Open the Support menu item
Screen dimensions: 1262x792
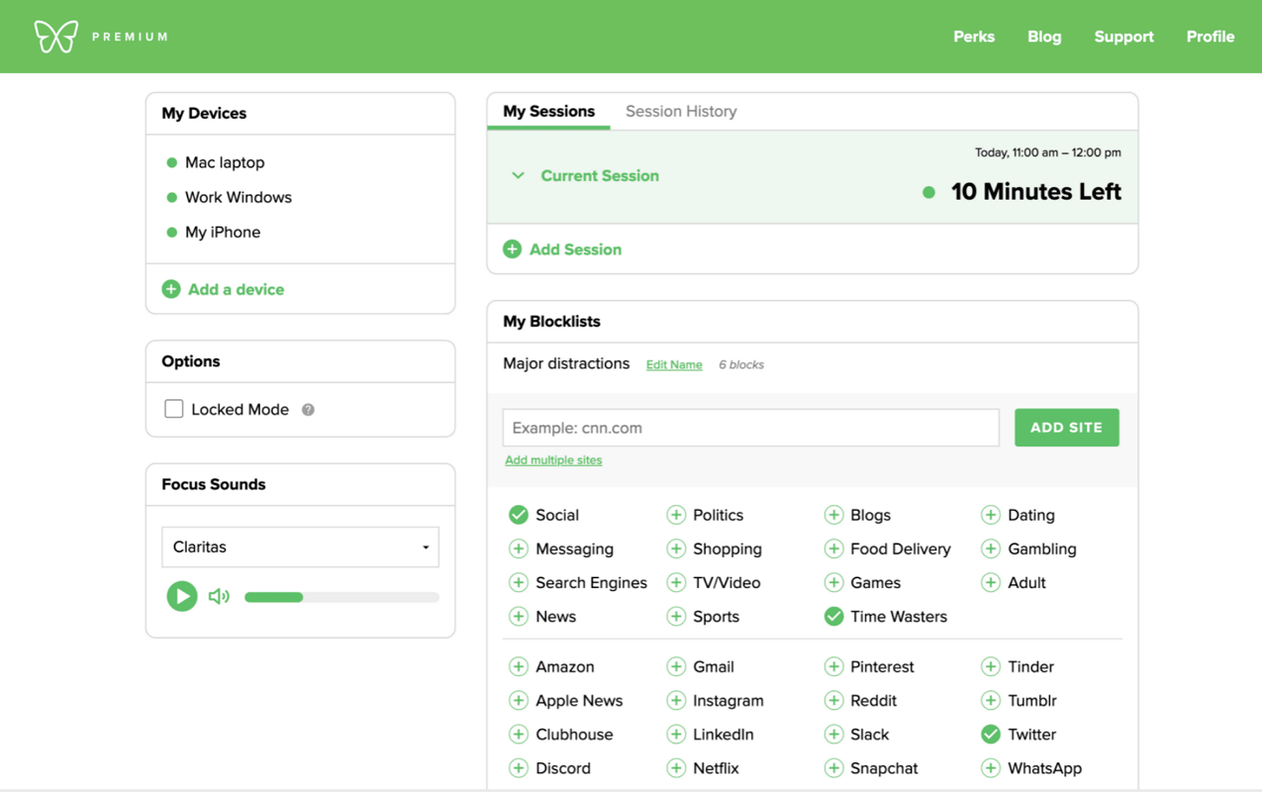(x=1123, y=37)
